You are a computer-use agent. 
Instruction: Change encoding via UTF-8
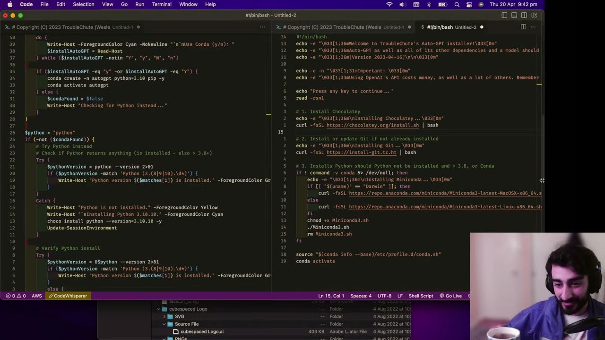pyautogui.click(x=384, y=296)
